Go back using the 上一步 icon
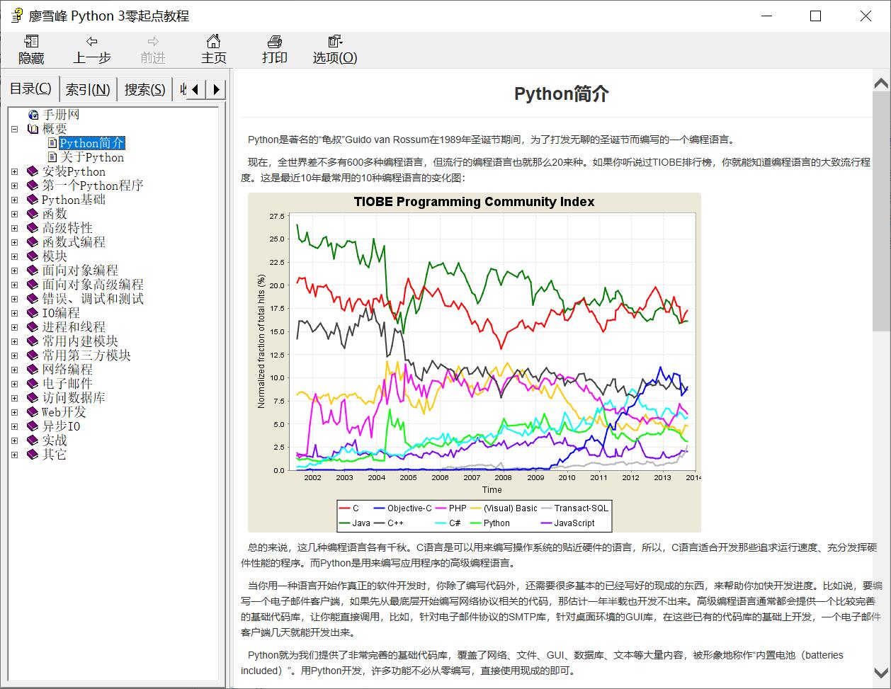This screenshot has height=689, width=891. coord(91,49)
